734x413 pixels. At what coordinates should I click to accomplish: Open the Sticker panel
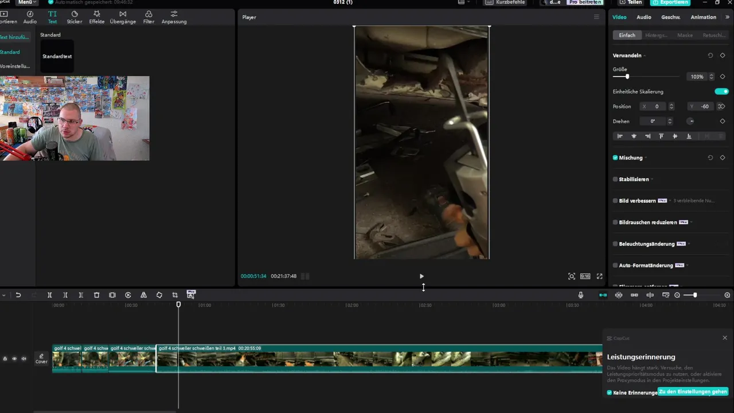click(75, 17)
